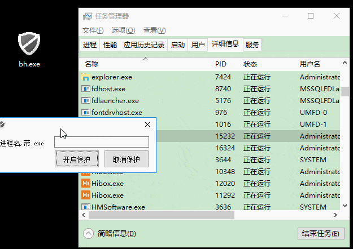Click the fdhost.exe process icon
The image size is (353, 249).
point(86,88)
